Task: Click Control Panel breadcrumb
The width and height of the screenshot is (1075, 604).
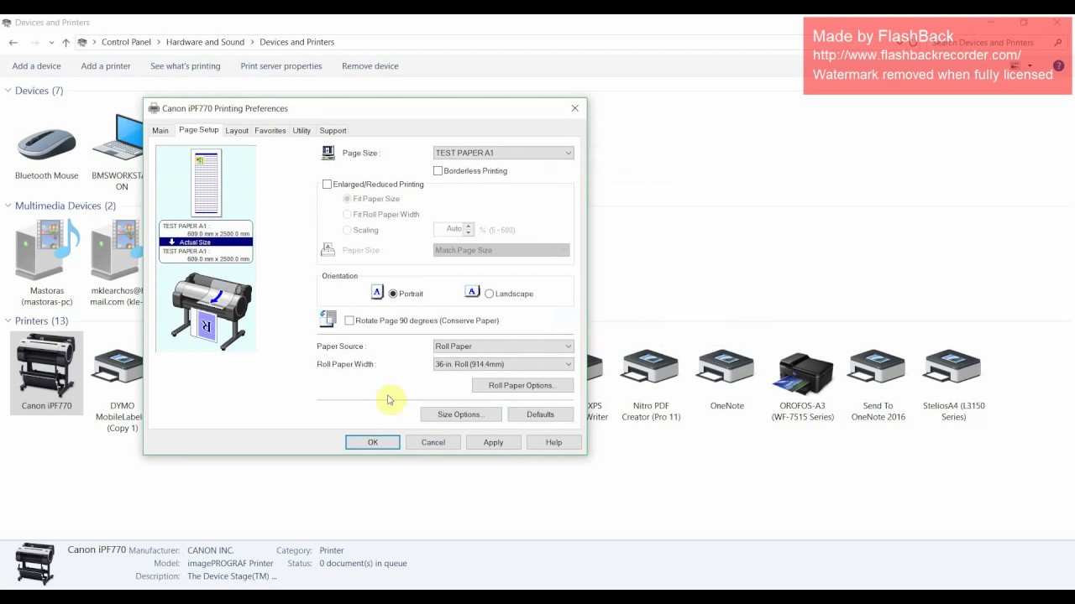Action: [127, 42]
